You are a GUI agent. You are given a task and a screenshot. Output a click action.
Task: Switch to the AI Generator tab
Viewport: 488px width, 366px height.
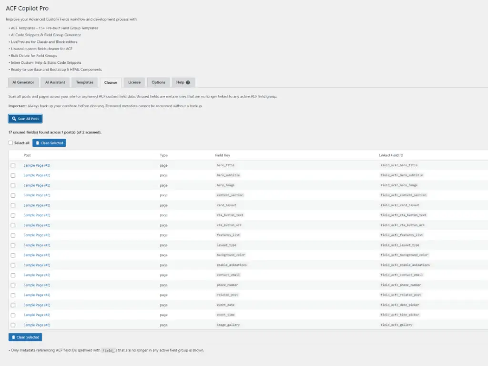pyautogui.click(x=23, y=82)
